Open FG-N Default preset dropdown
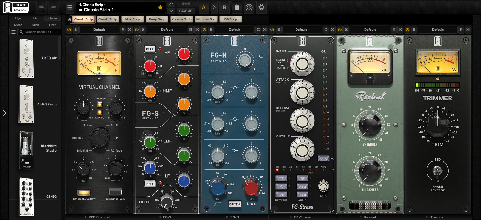This screenshot has height=220, width=481. coord(235,30)
